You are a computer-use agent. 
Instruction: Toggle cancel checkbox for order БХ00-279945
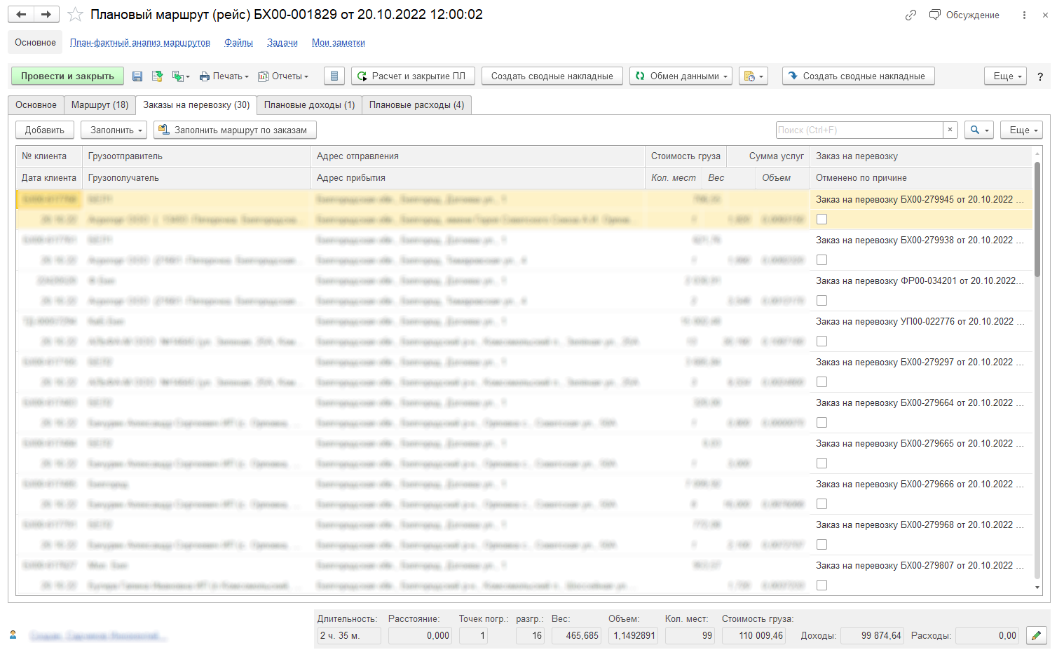tap(822, 219)
